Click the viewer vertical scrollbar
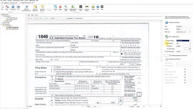 click(161, 63)
